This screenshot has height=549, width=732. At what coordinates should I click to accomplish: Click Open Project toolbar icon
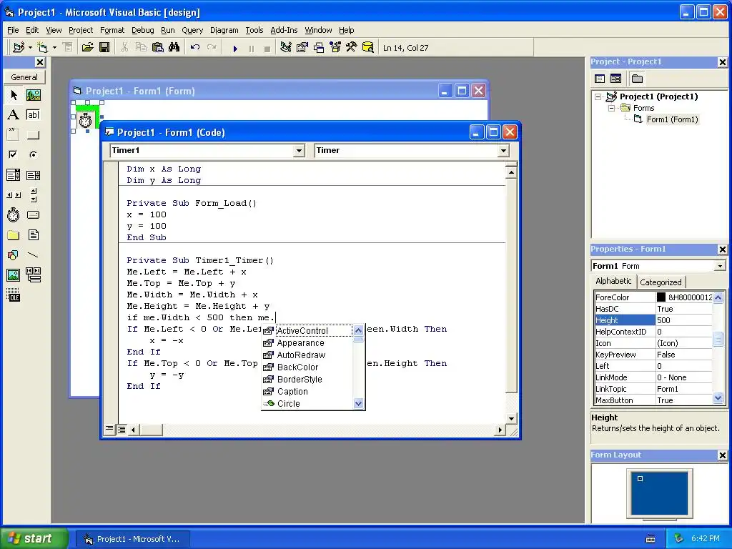coord(87,48)
